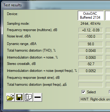110x112 pixels.
Task: Open a saved results file
Action: pyautogui.click(x=10, y=97)
